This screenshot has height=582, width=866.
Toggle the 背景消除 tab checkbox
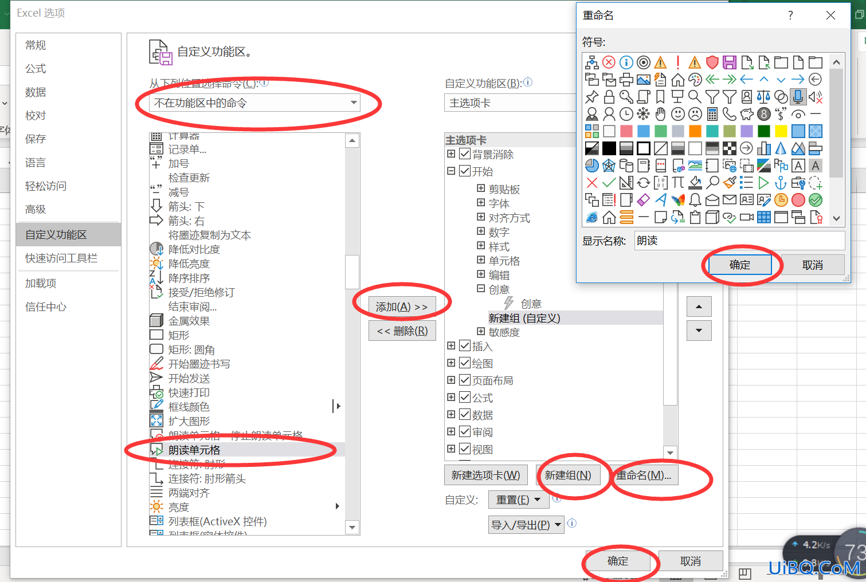click(x=465, y=154)
